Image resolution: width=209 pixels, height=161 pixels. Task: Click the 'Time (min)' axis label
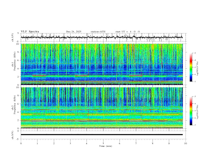106,146
